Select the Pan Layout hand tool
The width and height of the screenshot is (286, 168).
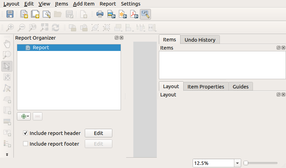point(7,44)
